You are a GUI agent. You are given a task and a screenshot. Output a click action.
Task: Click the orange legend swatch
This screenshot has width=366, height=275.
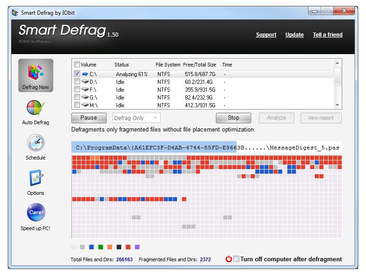pos(110,247)
